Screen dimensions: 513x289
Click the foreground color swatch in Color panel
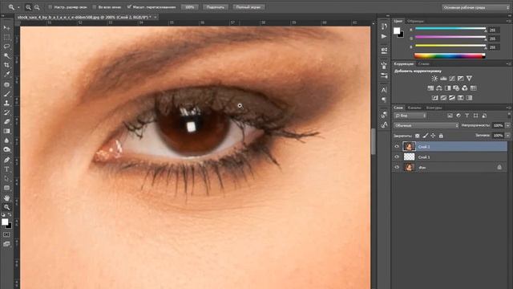pyautogui.click(x=397, y=31)
